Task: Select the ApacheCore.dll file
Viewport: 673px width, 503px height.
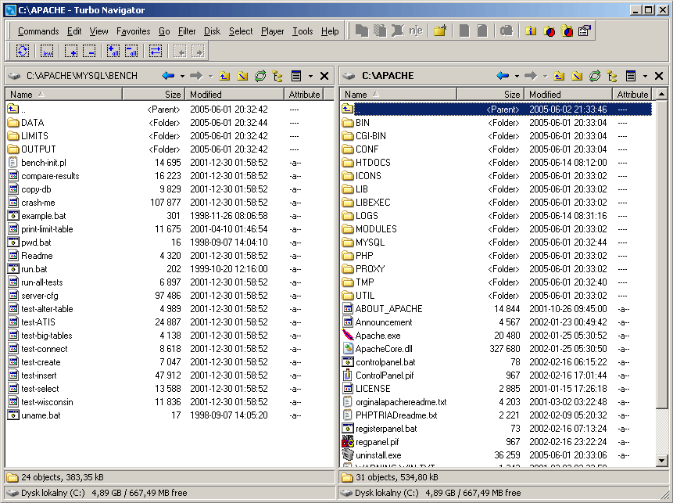Action: (x=384, y=349)
